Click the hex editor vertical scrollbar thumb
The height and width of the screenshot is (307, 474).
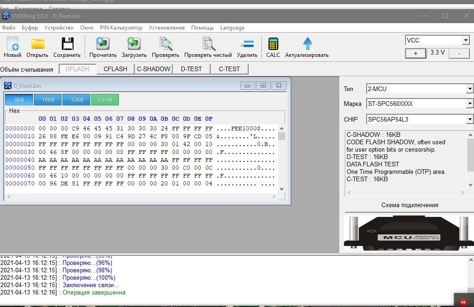tap(282, 136)
